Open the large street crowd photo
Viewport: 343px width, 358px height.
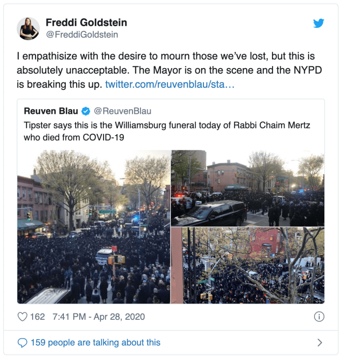[x=94, y=227]
